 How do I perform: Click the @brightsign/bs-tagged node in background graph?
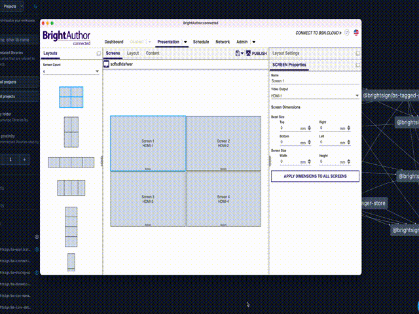(390, 96)
